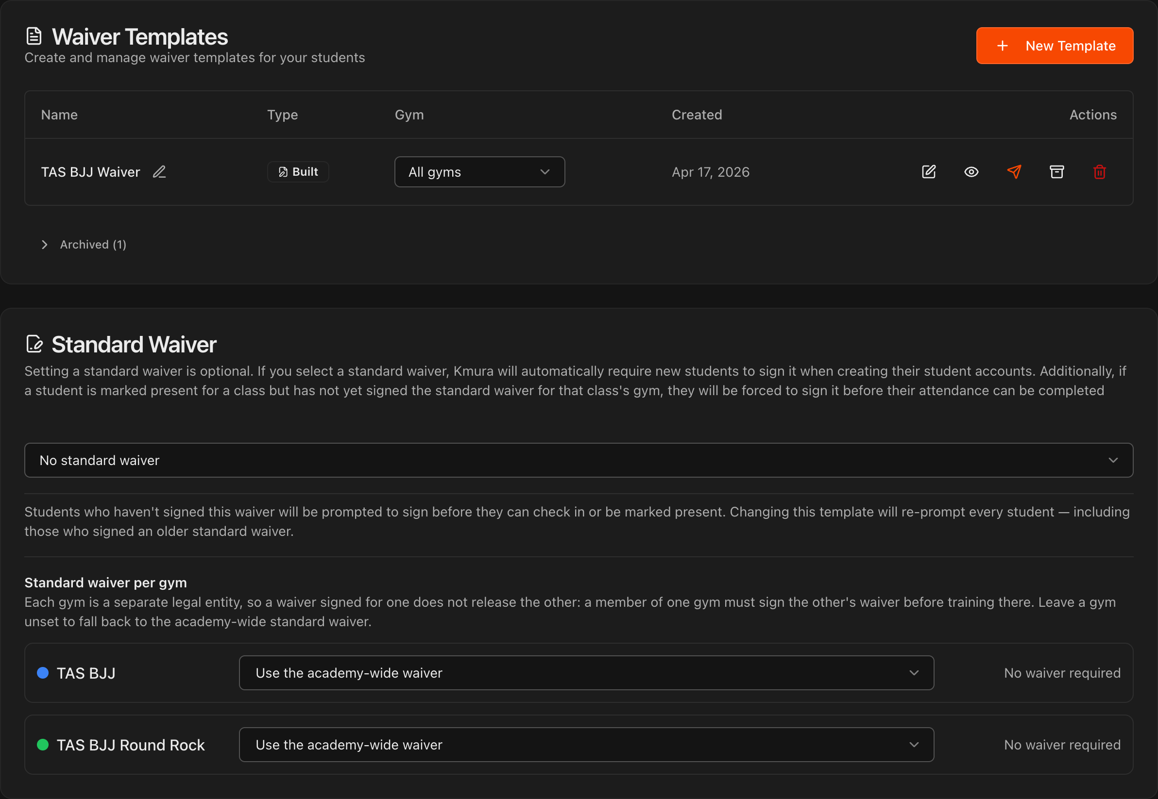Click the Waiver Templates document icon
Screen dimensions: 1158x799
click(34, 36)
